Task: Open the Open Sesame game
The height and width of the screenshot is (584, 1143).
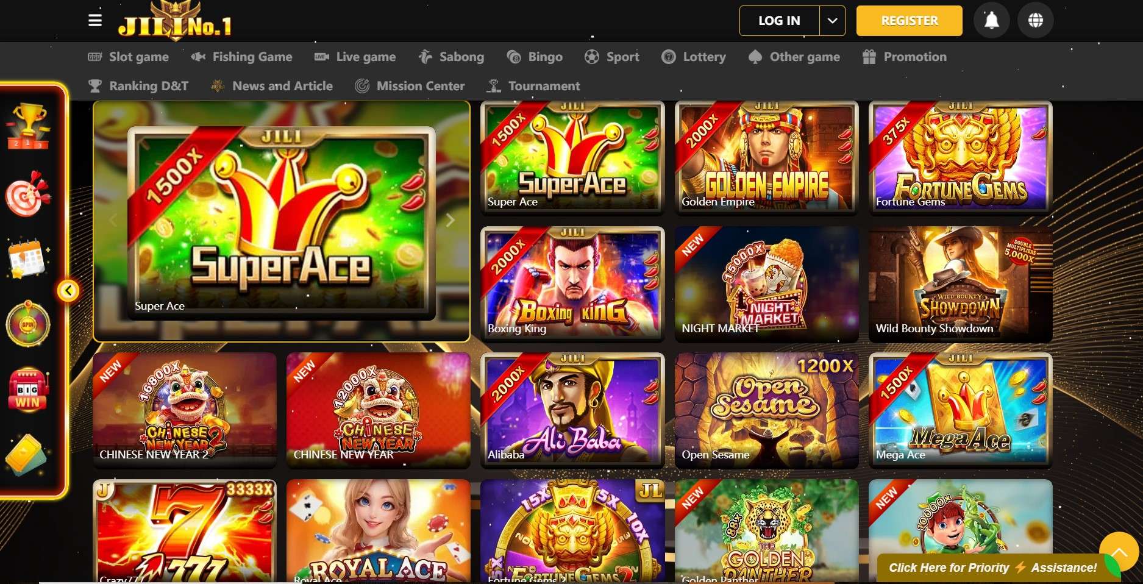Action: pos(766,410)
